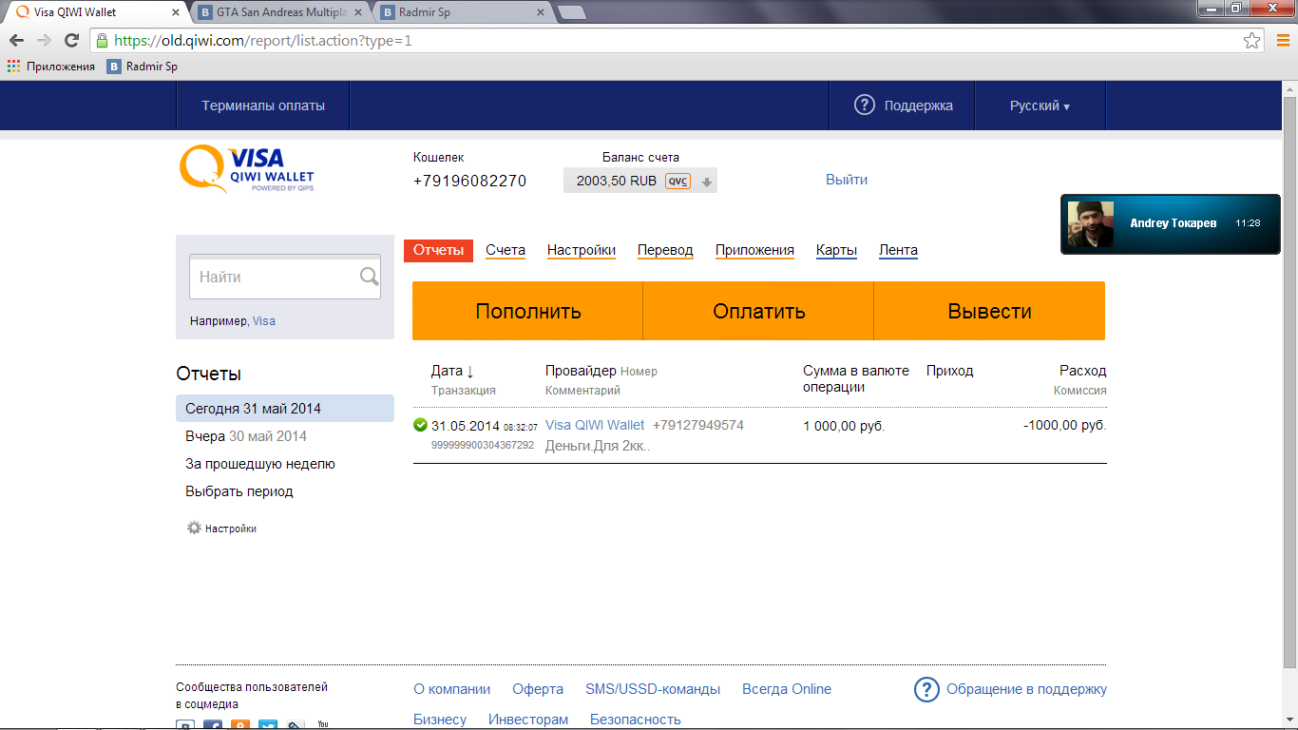
Task: Switch to the GTA San Andreas tab
Action: click(x=282, y=13)
